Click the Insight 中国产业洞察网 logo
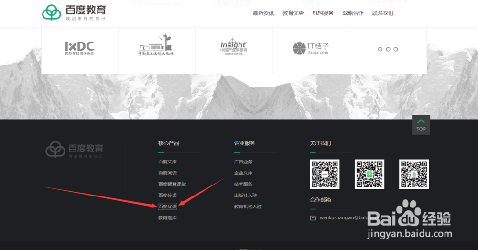The height and width of the screenshot is (250, 478). tap(234, 47)
